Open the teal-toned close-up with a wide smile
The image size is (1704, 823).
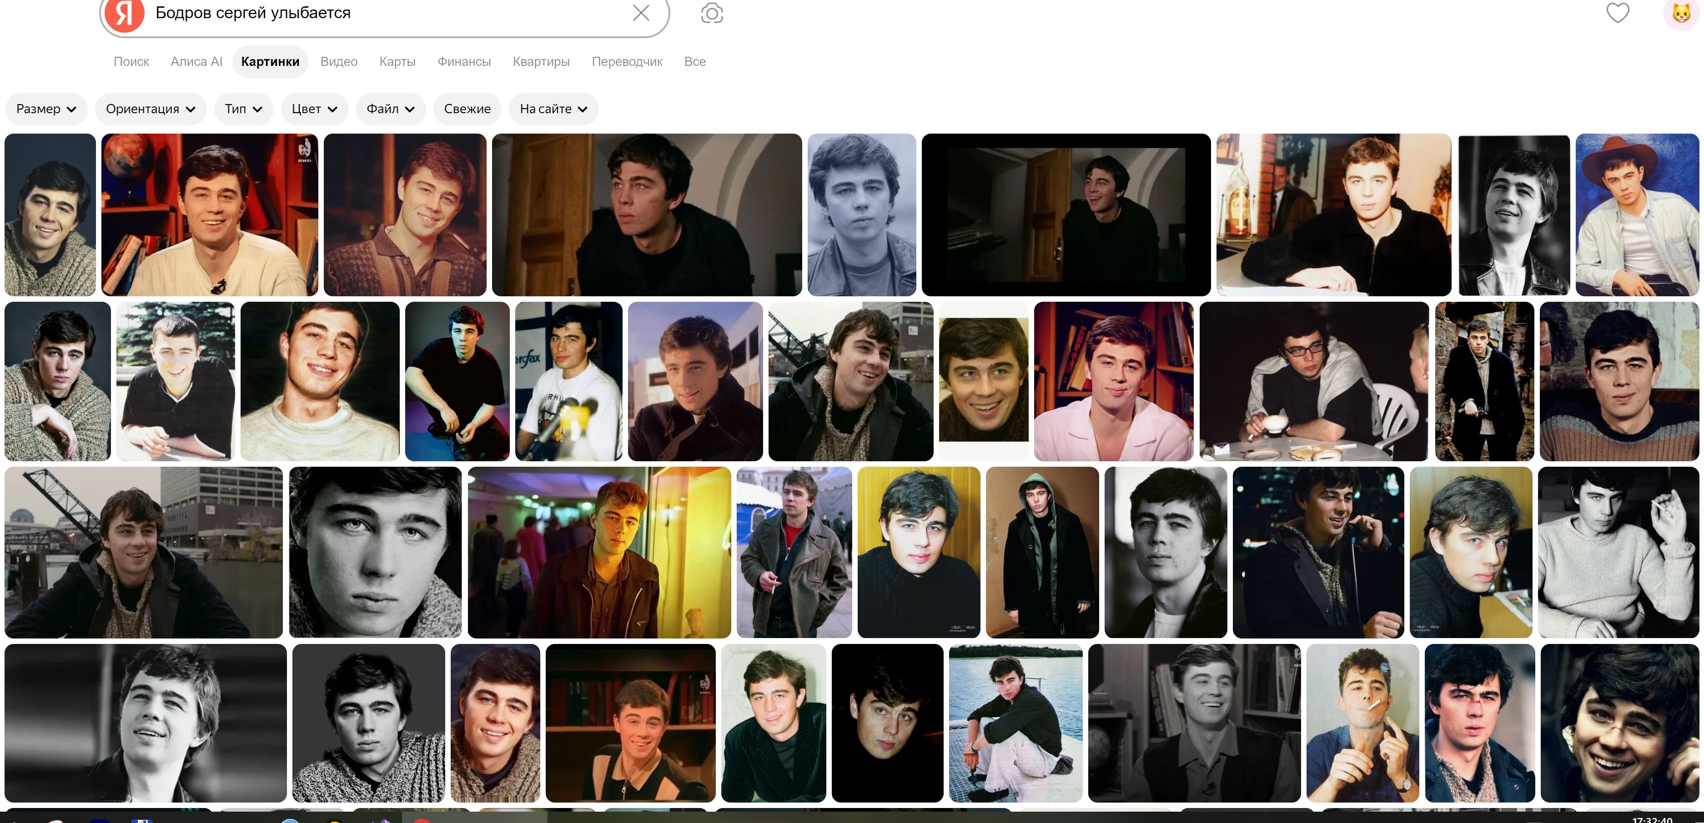[1620, 723]
